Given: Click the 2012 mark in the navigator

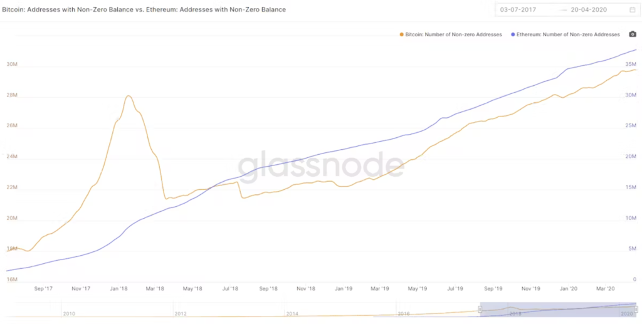Looking at the screenshot, I should pos(181,313).
